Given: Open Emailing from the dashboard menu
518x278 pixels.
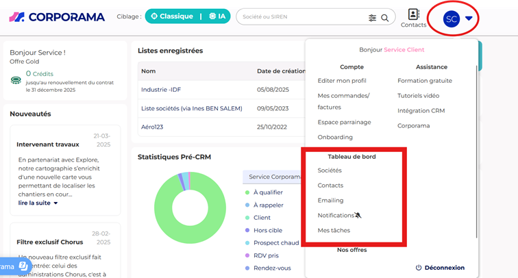Looking at the screenshot, I should [x=330, y=201].
